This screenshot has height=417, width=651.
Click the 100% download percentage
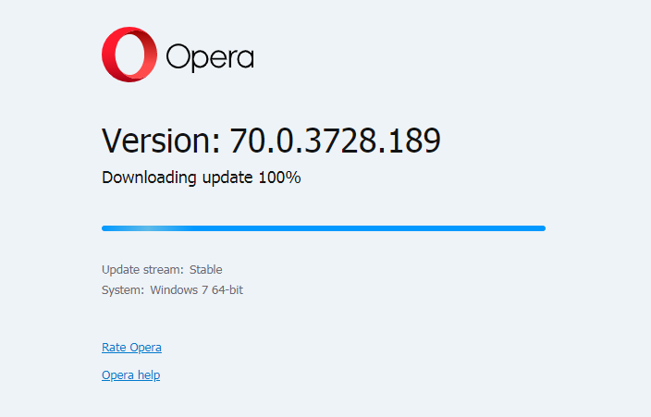(x=279, y=178)
